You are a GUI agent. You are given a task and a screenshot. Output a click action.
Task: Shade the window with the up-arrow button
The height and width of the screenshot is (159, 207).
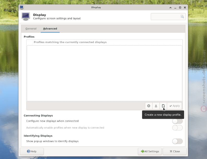pyautogui.click(x=171, y=8)
